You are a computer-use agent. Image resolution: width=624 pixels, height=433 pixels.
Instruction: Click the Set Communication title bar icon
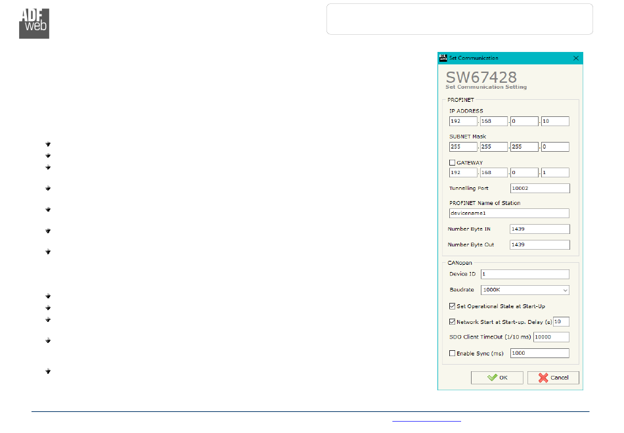pos(443,58)
